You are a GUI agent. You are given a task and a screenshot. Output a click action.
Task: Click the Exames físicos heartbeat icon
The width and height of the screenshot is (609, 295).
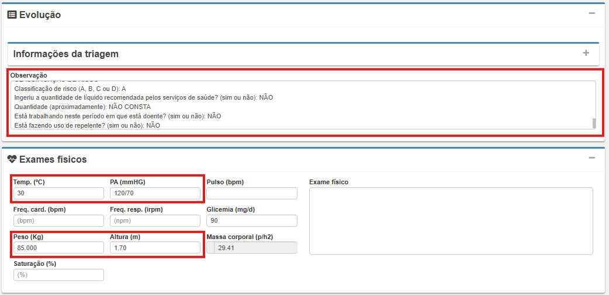[x=12, y=159]
